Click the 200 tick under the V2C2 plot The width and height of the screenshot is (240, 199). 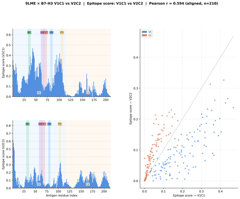[104, 191]
